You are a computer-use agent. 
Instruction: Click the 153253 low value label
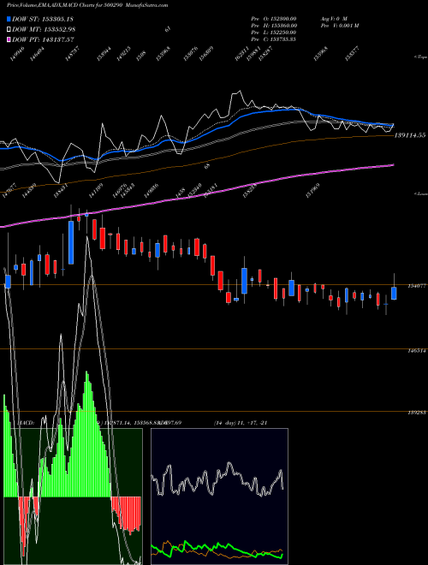tap(250, 191)
